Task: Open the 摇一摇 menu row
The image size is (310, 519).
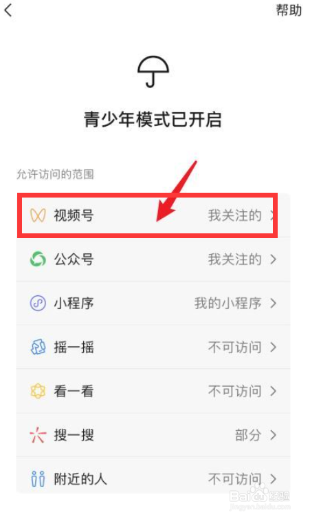Action: [153, 347]
